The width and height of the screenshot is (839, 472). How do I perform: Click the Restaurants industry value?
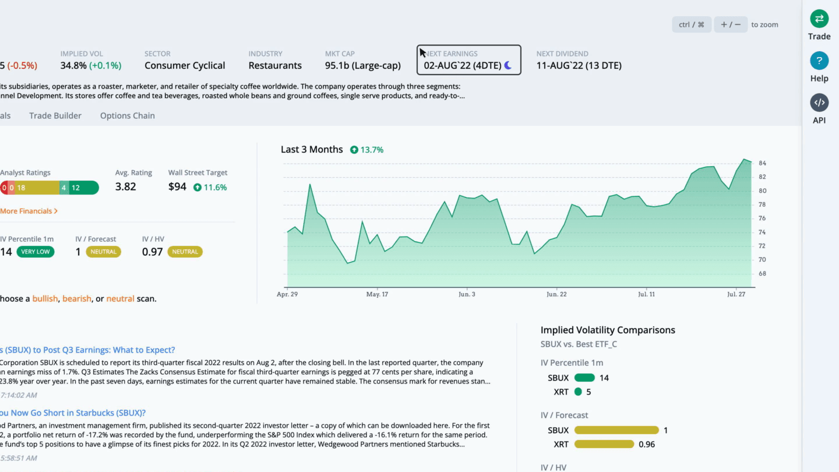(x=275, y=65)
